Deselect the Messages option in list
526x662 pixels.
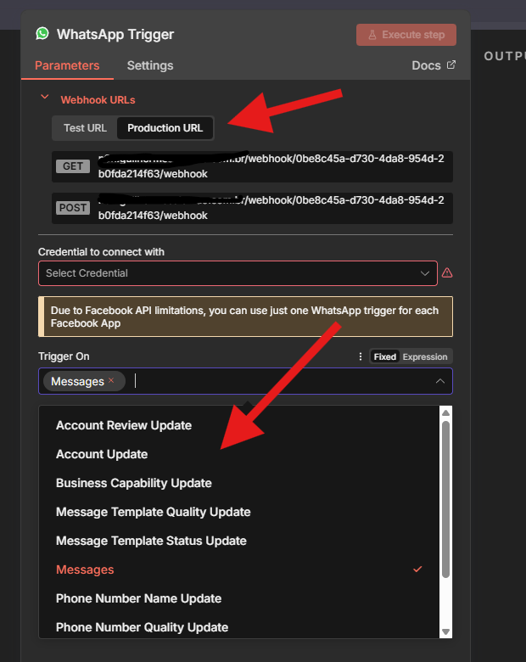click(x=239, y=569)
